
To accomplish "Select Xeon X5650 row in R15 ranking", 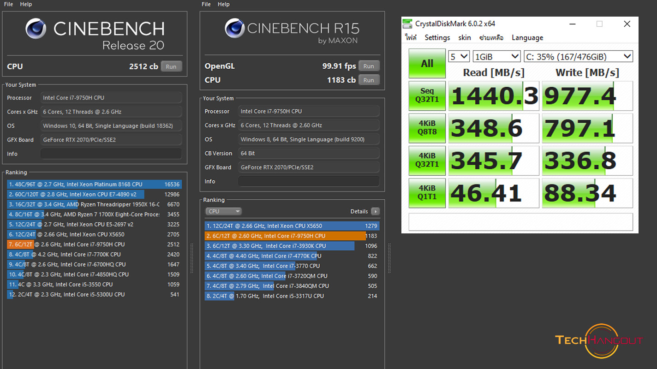I will 292,226.
